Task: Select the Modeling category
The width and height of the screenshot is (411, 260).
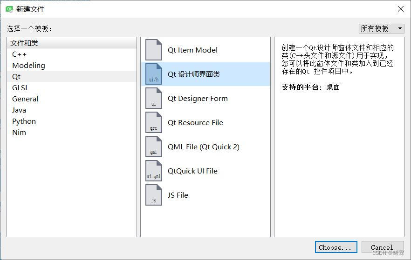Action: [x=72, y=66]
